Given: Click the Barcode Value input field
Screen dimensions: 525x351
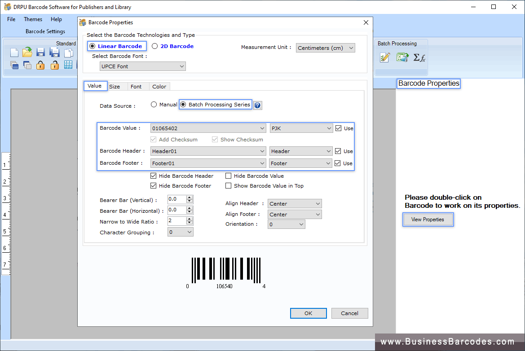Looking at the screenshot, I should pos(202,128).
